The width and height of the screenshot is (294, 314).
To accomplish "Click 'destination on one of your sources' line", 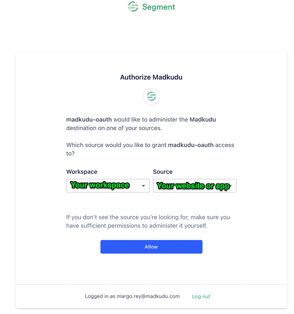I will (x=114, y=128).
